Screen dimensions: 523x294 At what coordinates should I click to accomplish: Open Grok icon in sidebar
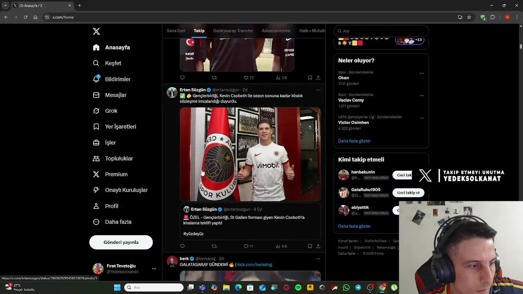(96, 111)
